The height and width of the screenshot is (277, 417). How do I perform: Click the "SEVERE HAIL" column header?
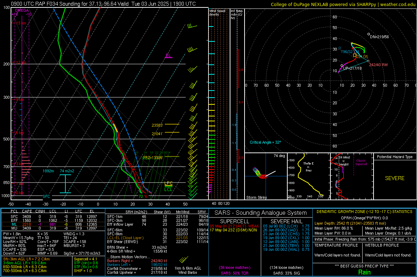[x=286, y=221]
